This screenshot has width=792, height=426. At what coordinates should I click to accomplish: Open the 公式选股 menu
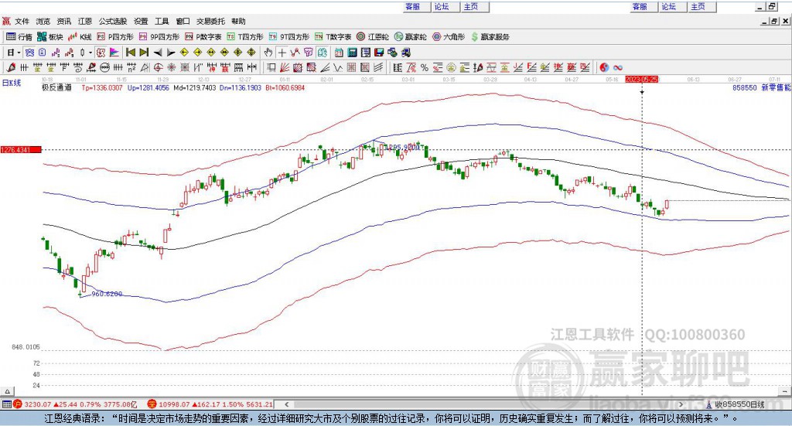[113, 21]
